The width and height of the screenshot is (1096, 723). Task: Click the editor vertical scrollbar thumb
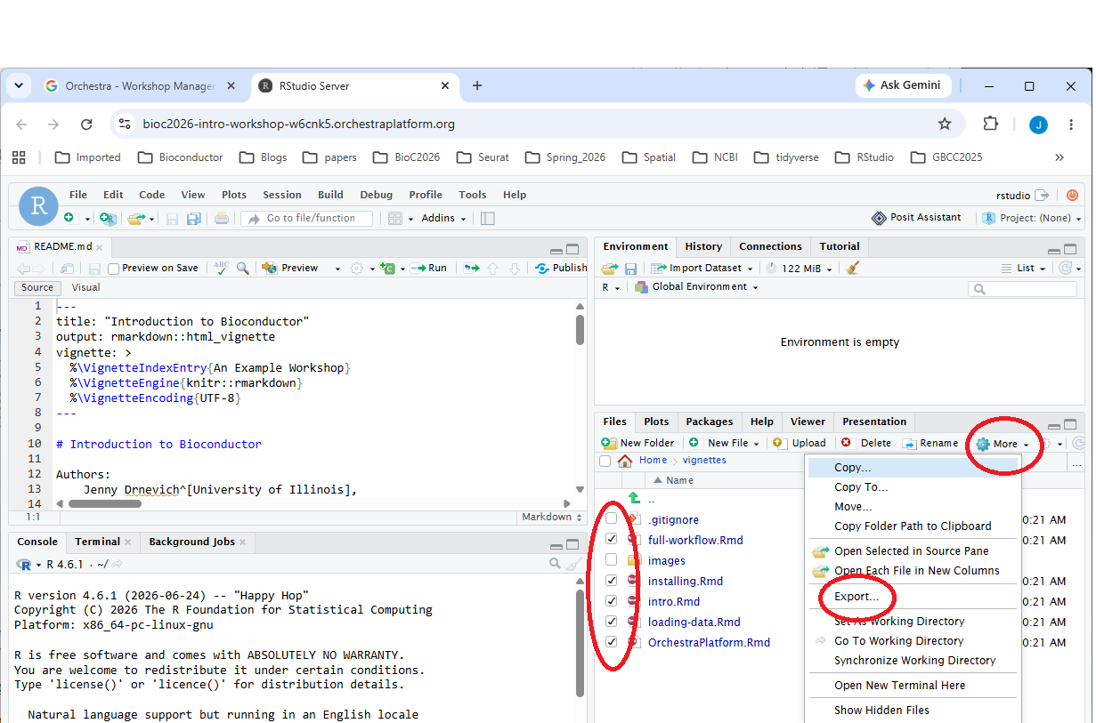tap(580, 329)
